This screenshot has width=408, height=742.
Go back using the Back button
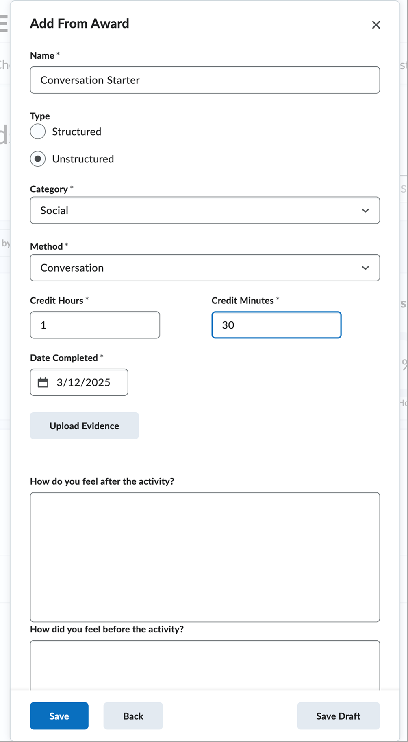[x=133, y=716]
